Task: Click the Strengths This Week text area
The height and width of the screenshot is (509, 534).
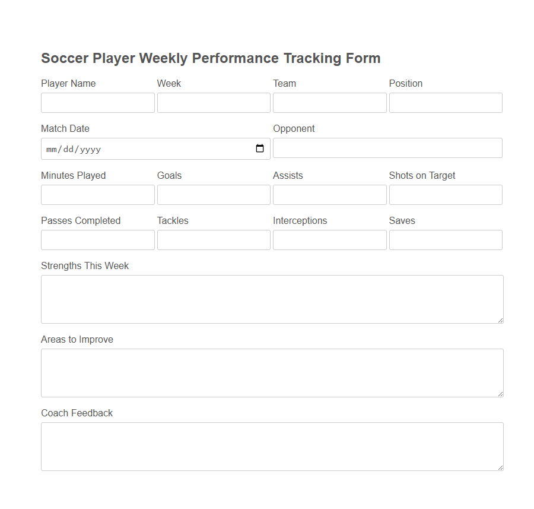Action: tap(271, 299)
